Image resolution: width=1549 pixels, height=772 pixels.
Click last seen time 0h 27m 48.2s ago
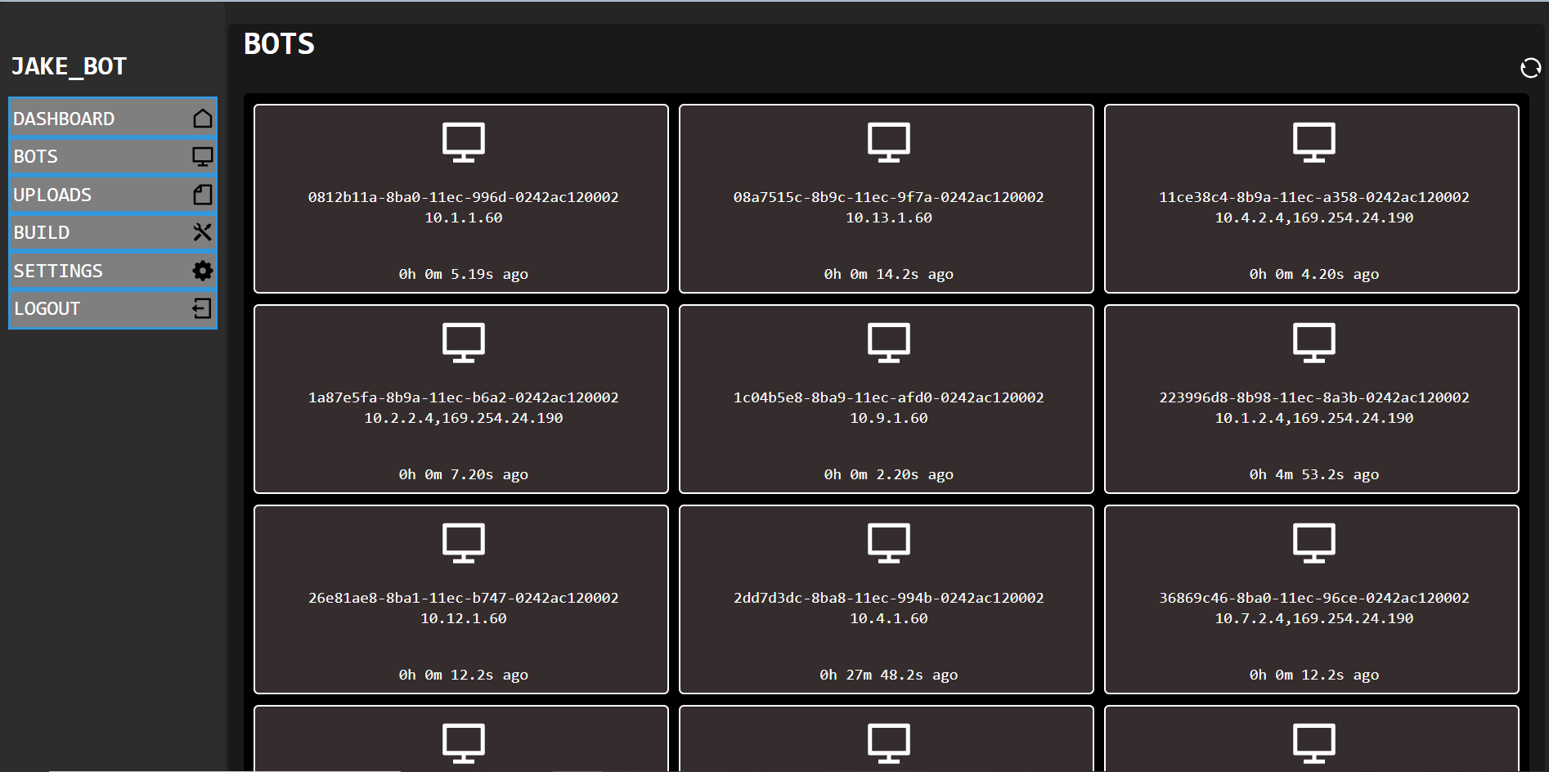tap(889, 675)
